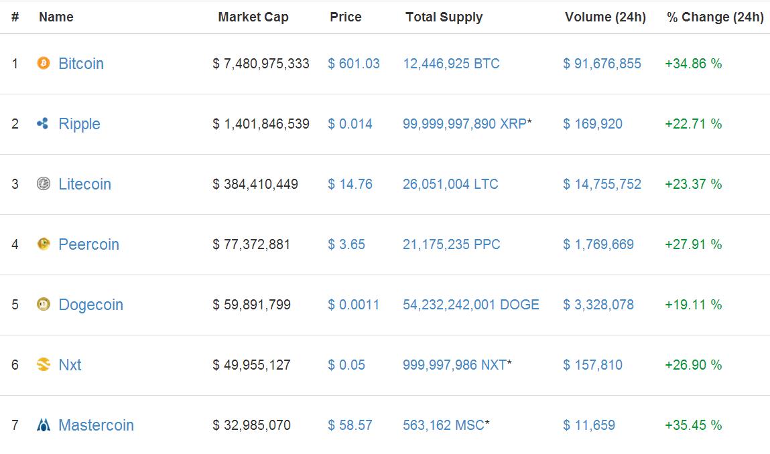Select the +34.86 % change value
Viewport: 770px width, 454px height.
pos(694,64)
